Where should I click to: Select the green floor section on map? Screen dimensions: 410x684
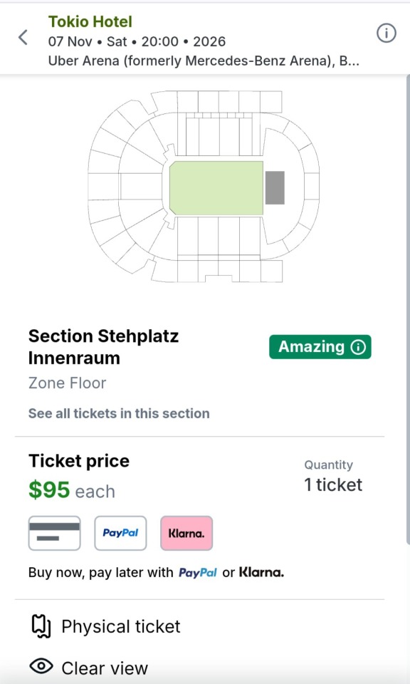[216, 188]
